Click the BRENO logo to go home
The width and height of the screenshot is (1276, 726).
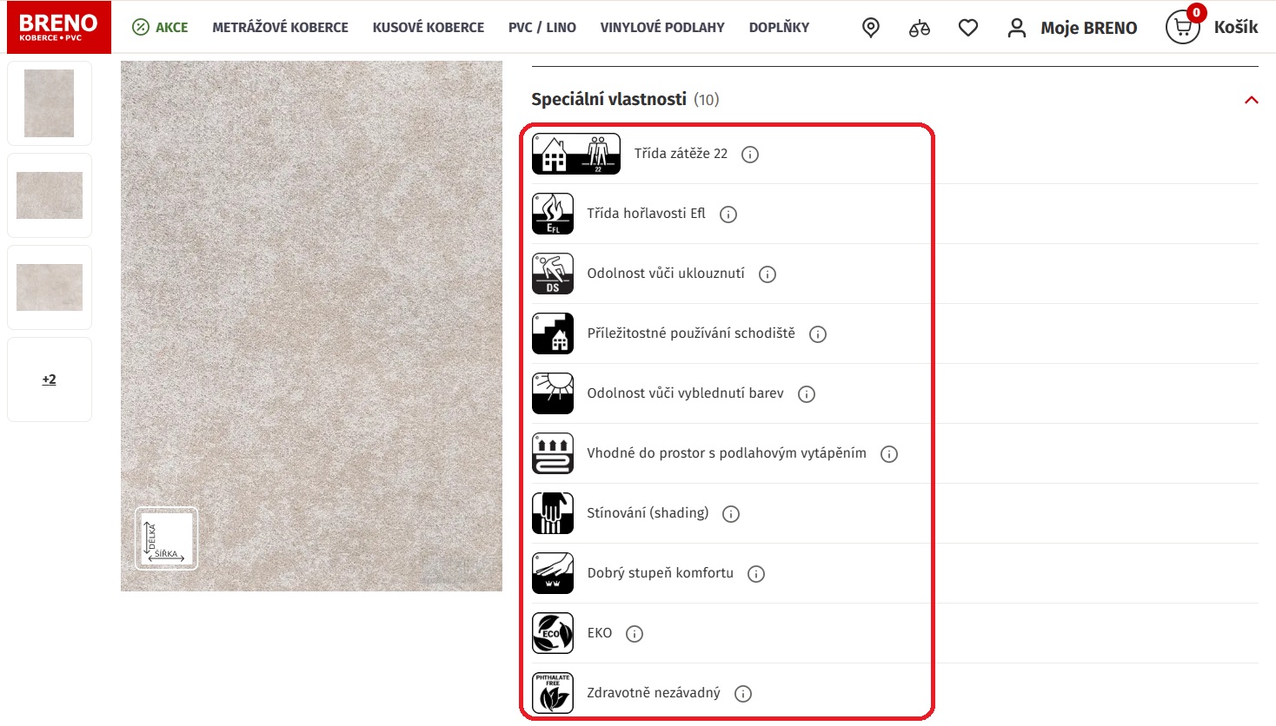(59, 27)
